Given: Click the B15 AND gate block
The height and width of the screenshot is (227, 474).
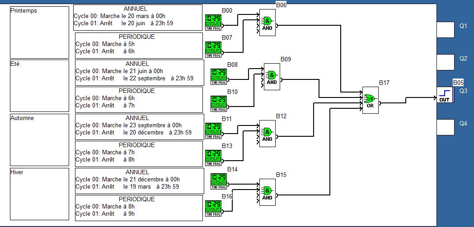Looking at the screenshot, I should point(268,192).
